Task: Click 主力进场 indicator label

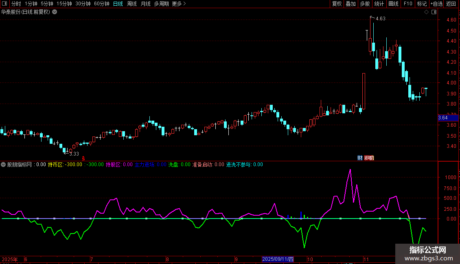Action: (x=151, y=164)
